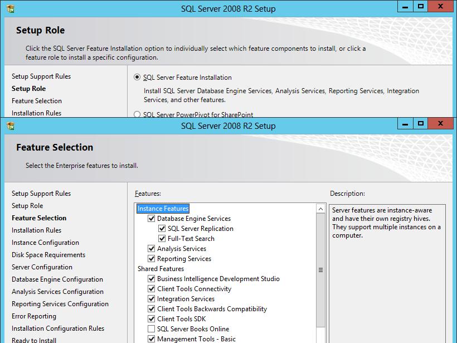Click Database Engine Configuration step
Image resolution: width=457 pixels, height=343 pixels.
(57, 279)
